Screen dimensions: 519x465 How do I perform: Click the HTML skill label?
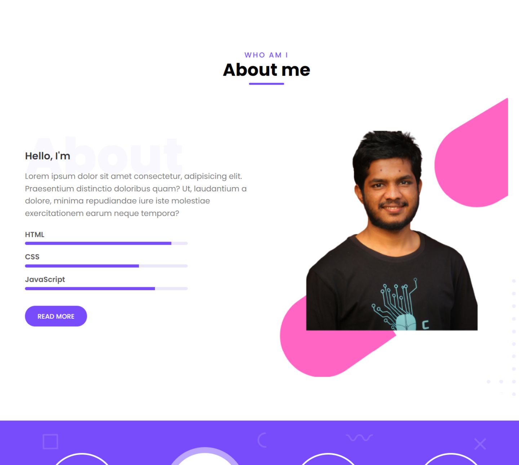(35, 235)
